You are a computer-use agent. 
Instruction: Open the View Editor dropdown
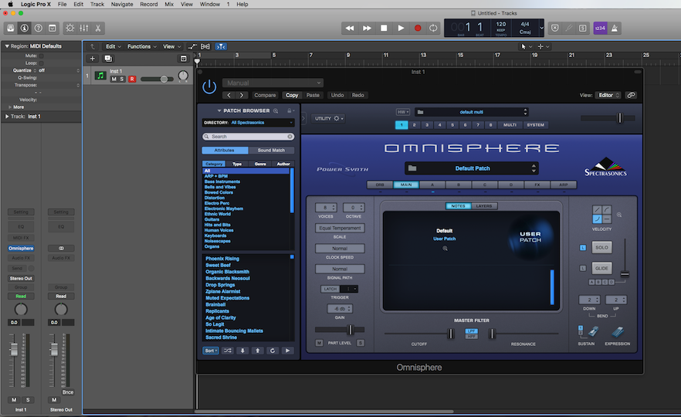tap(608, 95)
